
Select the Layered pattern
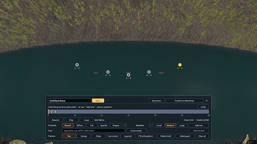[128, 136]
